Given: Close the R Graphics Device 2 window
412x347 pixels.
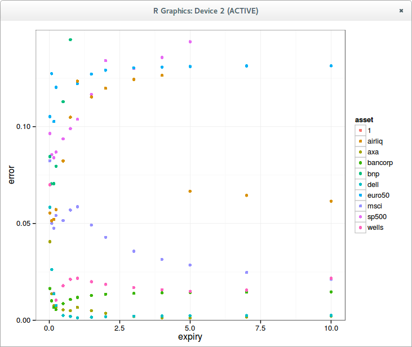Looking at the screenshot, I should (x=401, y=11).
